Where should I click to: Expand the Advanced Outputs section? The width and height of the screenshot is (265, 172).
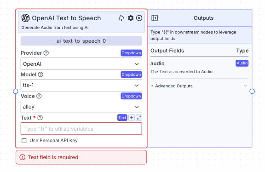(x=199, y=86)
